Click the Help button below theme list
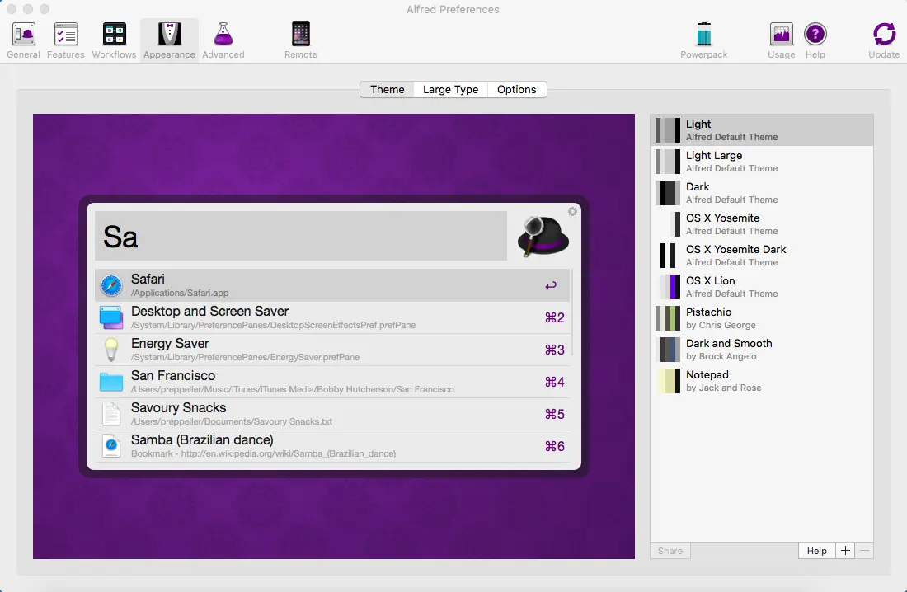 (x=817, y=551)
